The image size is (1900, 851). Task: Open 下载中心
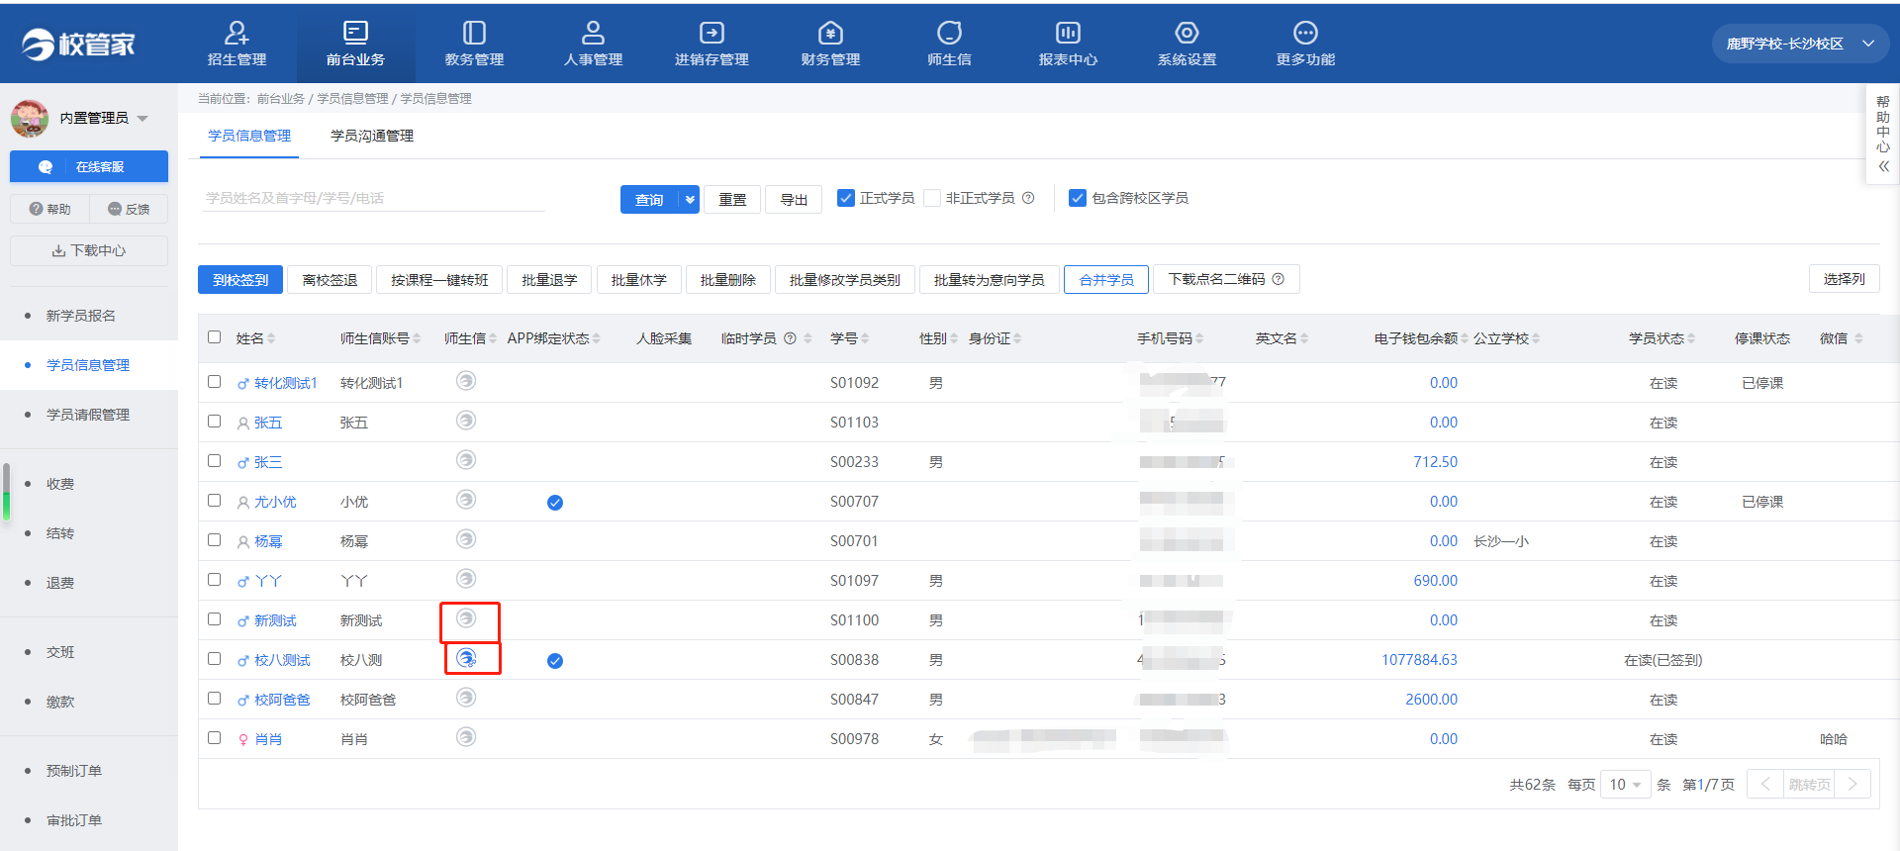click(89, 250)
